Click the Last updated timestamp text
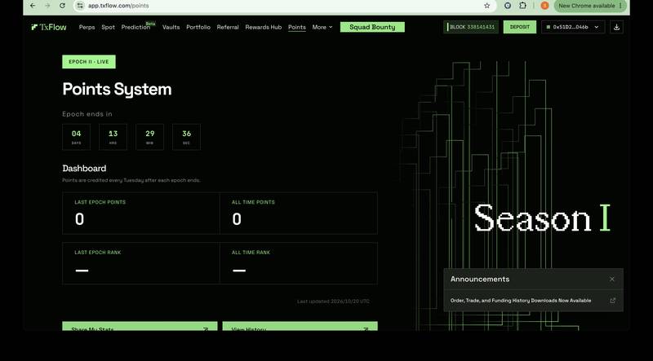This screenshot has width=653, height=361. click(333, 302)
